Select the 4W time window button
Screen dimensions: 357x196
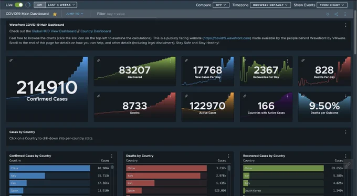coord(39,5)
